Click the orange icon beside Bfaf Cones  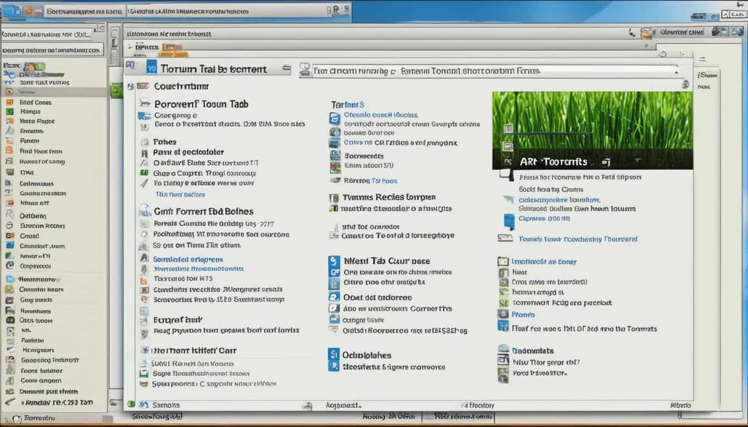9,102
